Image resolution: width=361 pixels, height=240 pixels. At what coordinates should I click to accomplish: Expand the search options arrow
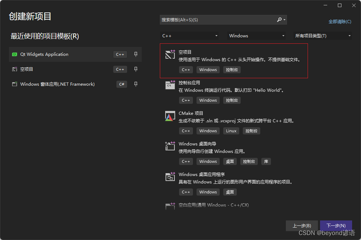click(x=284, y=20)
